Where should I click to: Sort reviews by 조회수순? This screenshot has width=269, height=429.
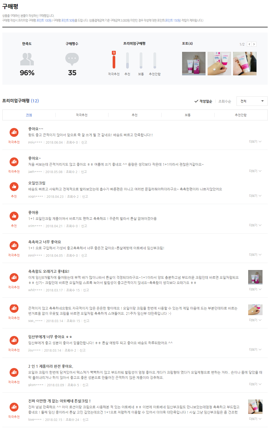coord(225,101)
